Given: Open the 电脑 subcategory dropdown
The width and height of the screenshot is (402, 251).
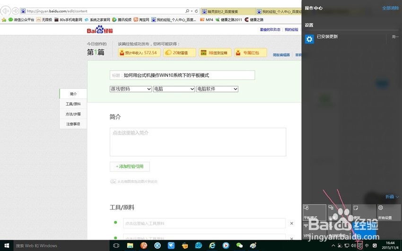Looking at the screenshot, I should (174, 89).
